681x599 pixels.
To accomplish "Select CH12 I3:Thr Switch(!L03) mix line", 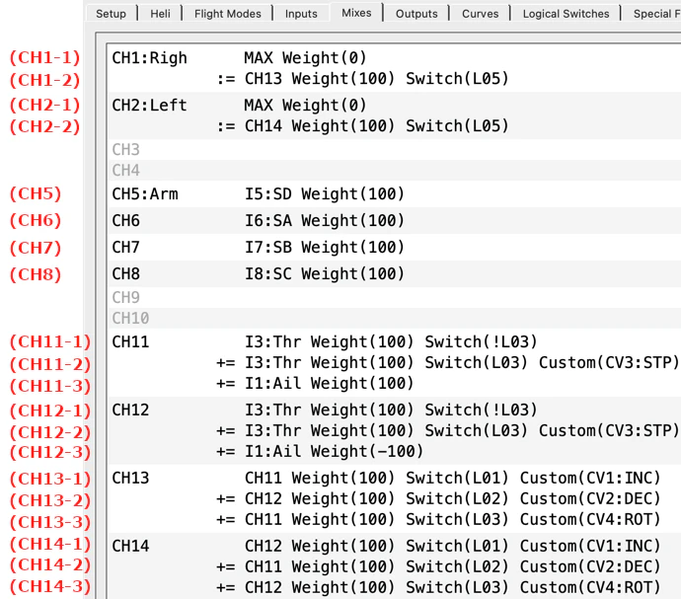I will coord(394,411).
